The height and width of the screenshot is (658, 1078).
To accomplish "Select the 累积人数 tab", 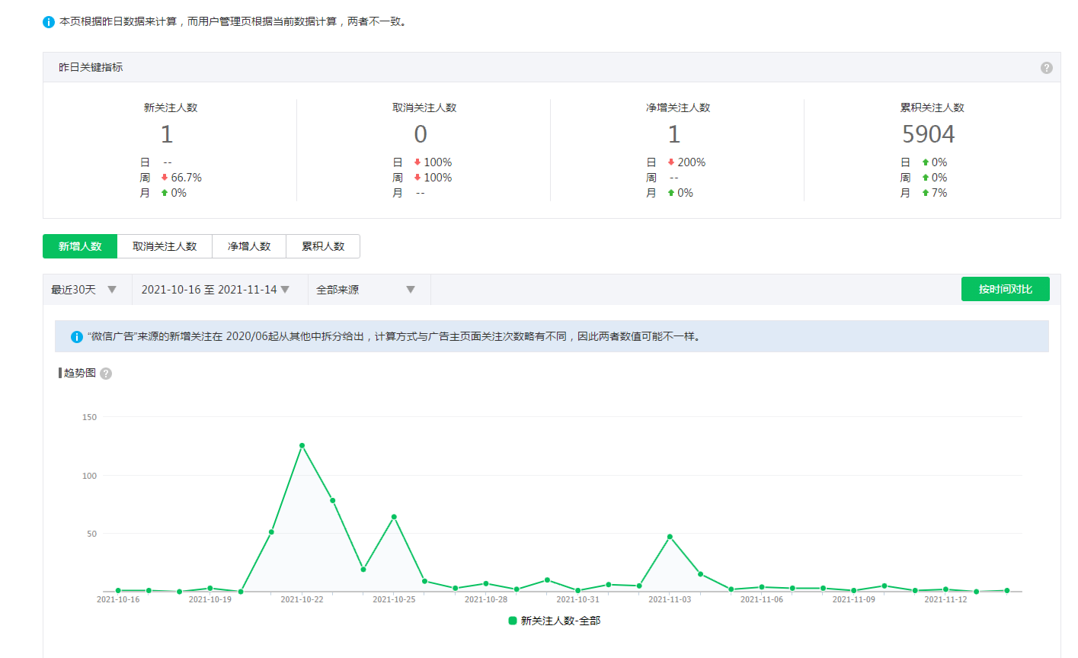I will click(323, 246).
